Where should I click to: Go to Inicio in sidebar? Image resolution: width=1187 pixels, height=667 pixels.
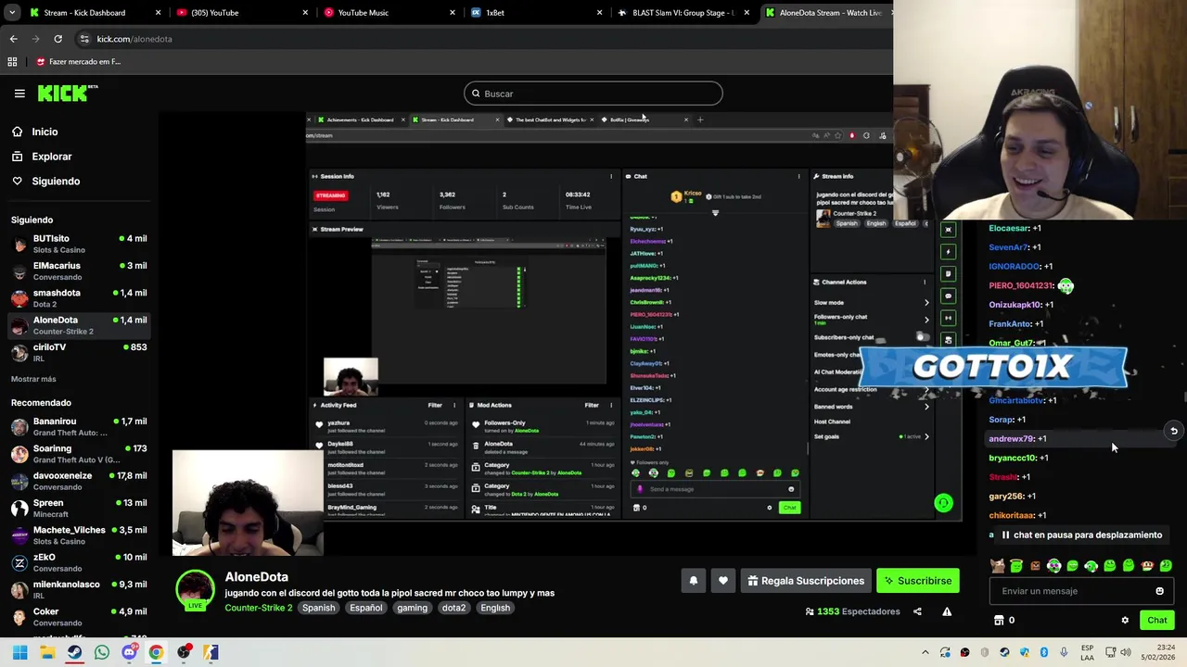(x=45, y=132)
